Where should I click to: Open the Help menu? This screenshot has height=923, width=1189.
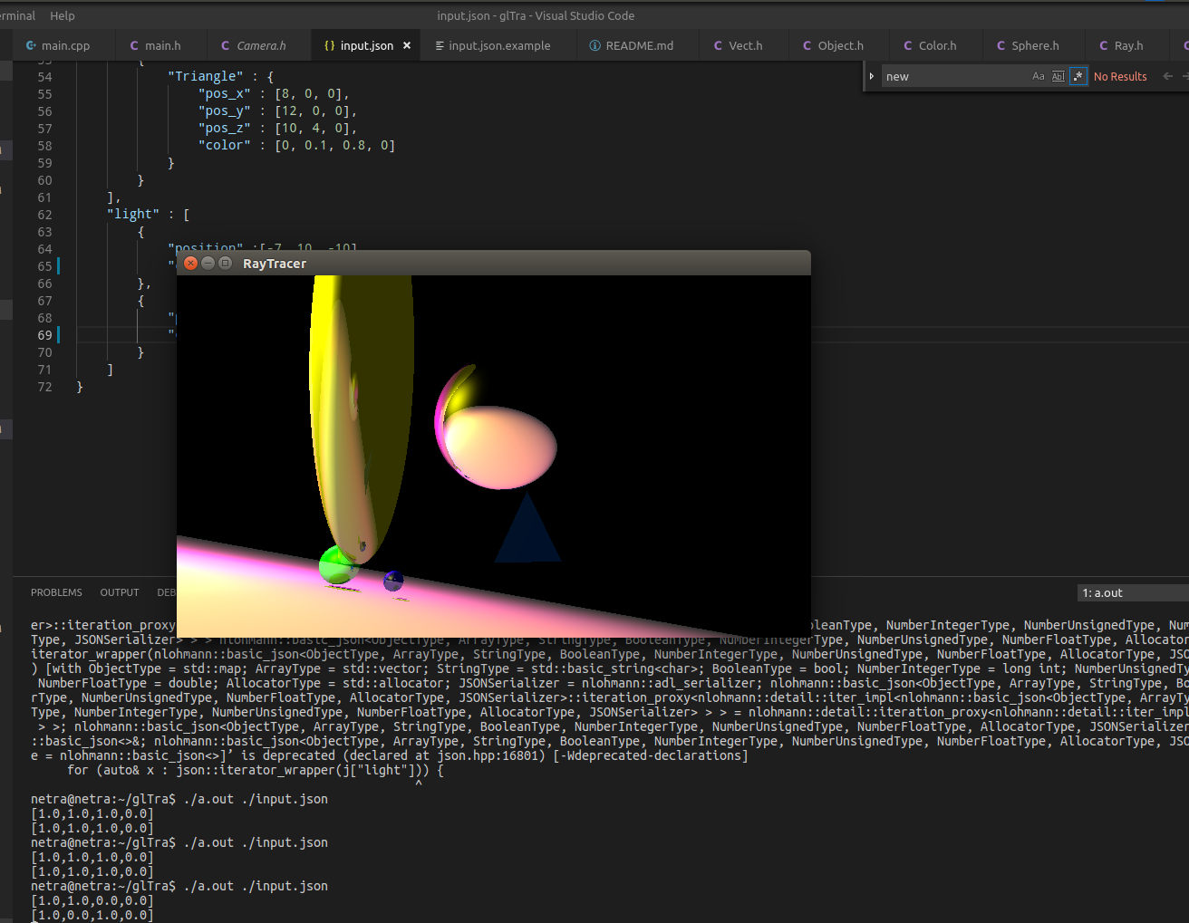62,15
